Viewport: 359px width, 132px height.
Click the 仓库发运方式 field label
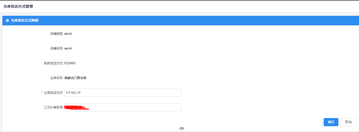click(53, 93)
